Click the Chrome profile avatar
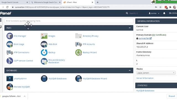 pos(175,7)
